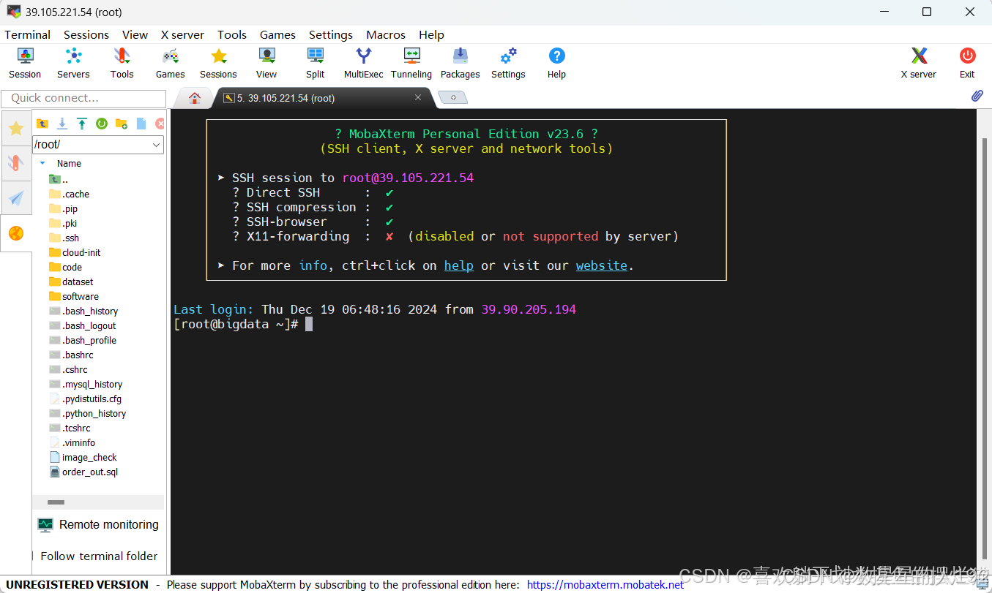Click the horizontal scrollbar in file browser

point(56,502)
